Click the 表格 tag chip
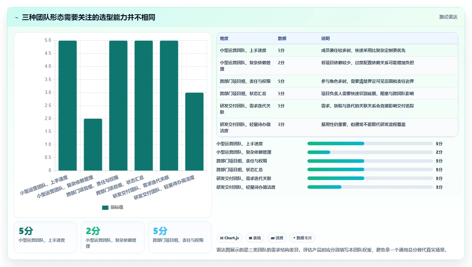Viewport: 472px width, 267px height. coord(255,238)
